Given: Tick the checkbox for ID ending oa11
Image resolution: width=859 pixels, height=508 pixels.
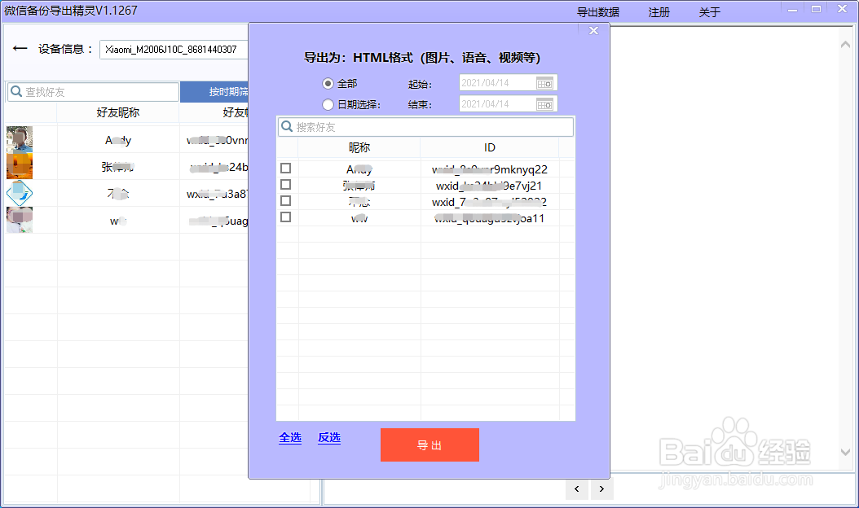Looking at the screenshot, I should point(285,217).
